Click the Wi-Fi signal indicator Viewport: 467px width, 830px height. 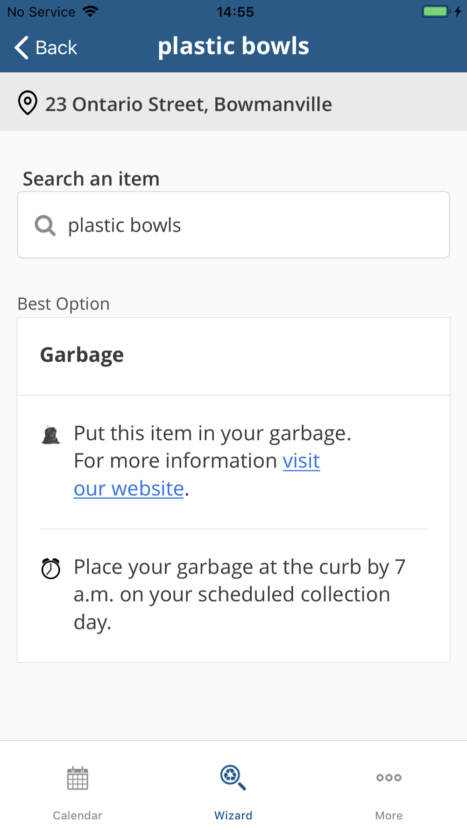(90, 11)
